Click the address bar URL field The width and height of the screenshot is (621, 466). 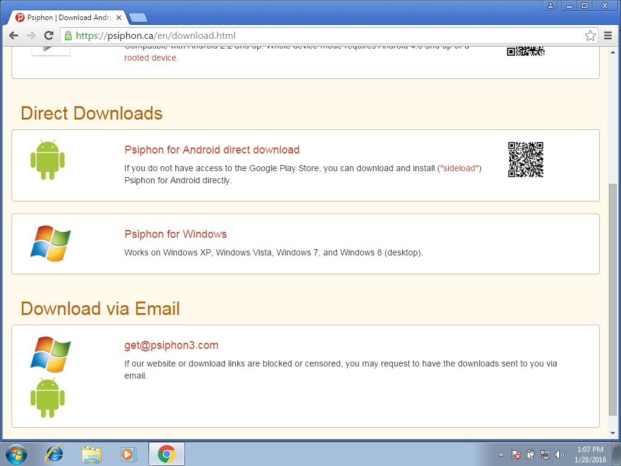[x=329, y=36]
